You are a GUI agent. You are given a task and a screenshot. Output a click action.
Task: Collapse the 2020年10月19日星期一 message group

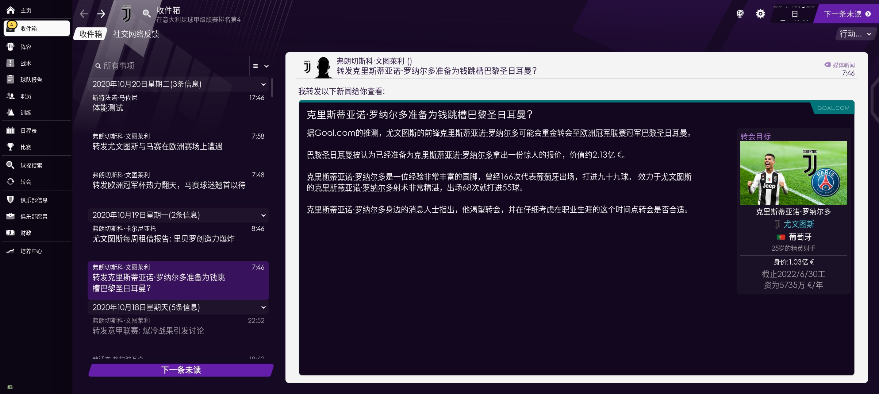(x=263, y=215)
